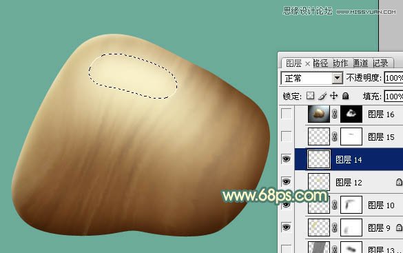This screenshot has height=253, width=403.
Task: Click the 图层 16 stone image thumbnail
Action: pos(319,114)
